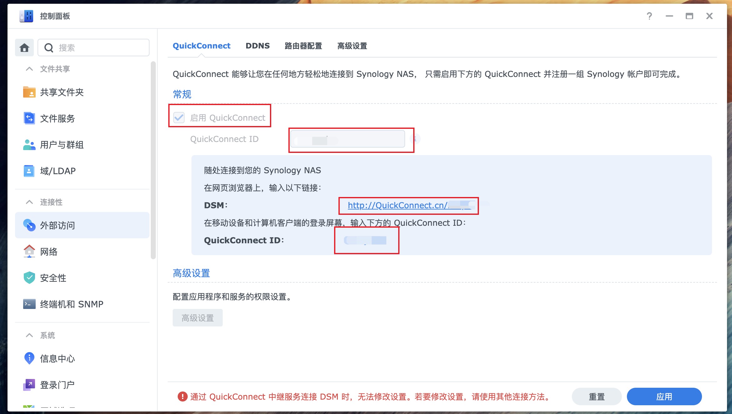
Task: Click the 常规 section heading
Action: pyautogui.click(x=182, y=94)
